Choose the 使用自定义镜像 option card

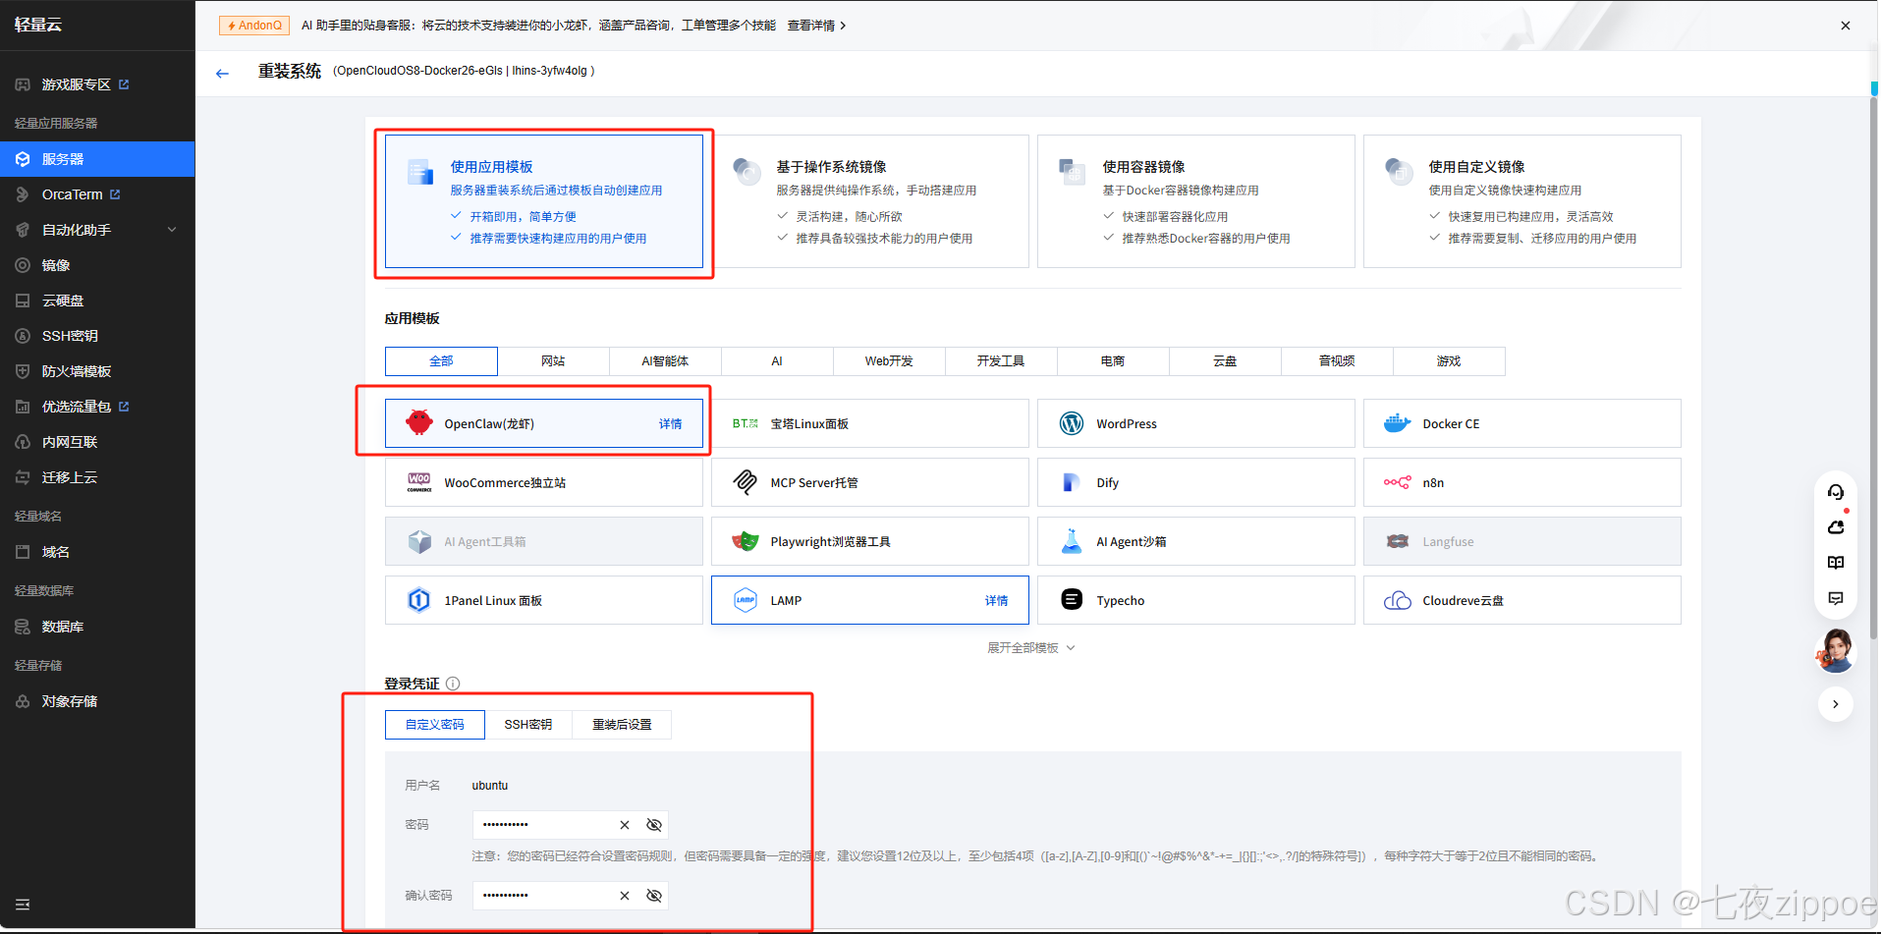pos(1522,201)
